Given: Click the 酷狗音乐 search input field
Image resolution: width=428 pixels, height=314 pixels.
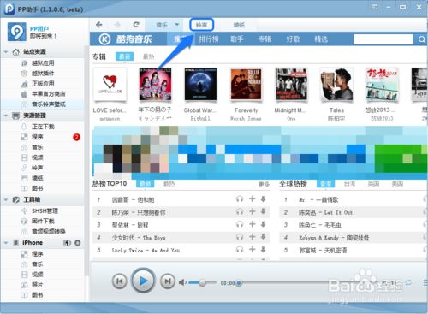Looking at the screenshot, I should point(383,39).
